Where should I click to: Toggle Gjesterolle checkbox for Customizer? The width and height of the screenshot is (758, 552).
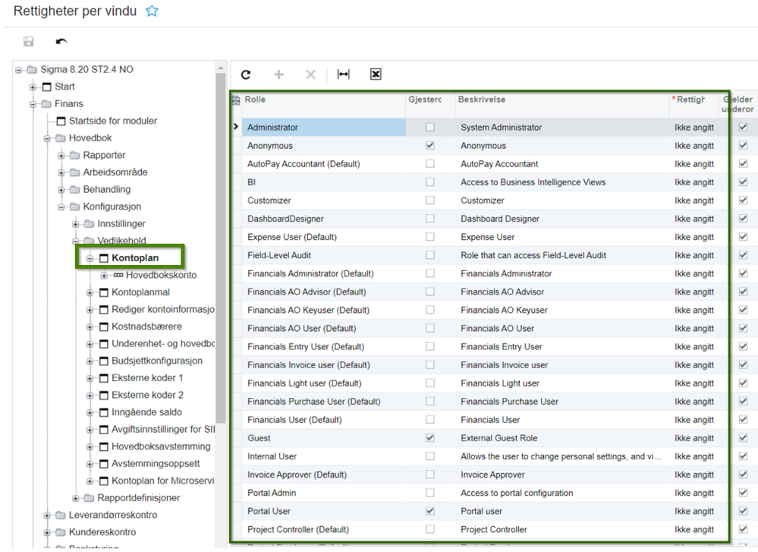point(429,200)
